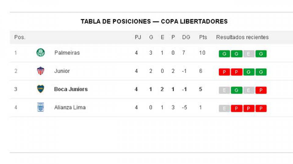Click the Boca Juniors club crest

(40, 89)
